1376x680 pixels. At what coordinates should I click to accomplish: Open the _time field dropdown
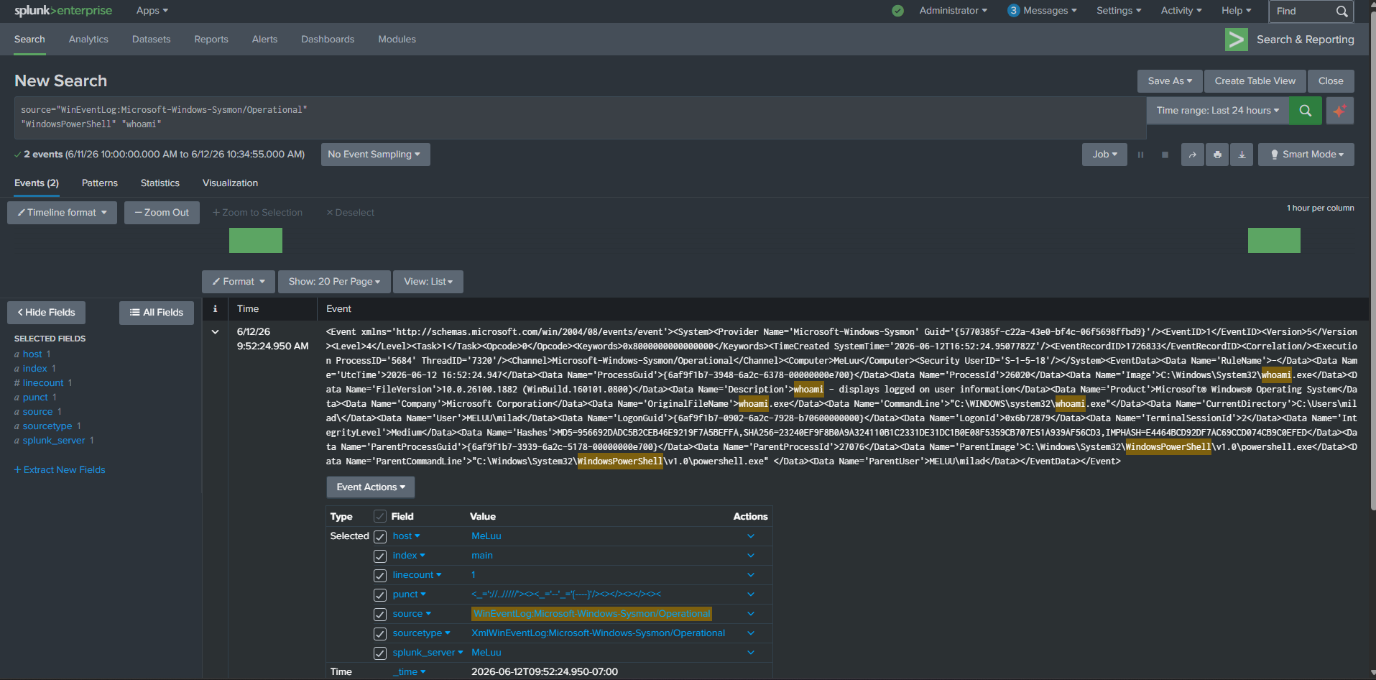point(409,672)
